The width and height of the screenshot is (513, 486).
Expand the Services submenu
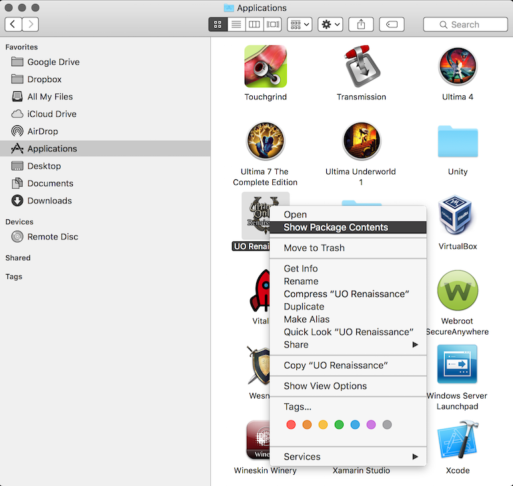pyautogui.click(x=348, y=457)
